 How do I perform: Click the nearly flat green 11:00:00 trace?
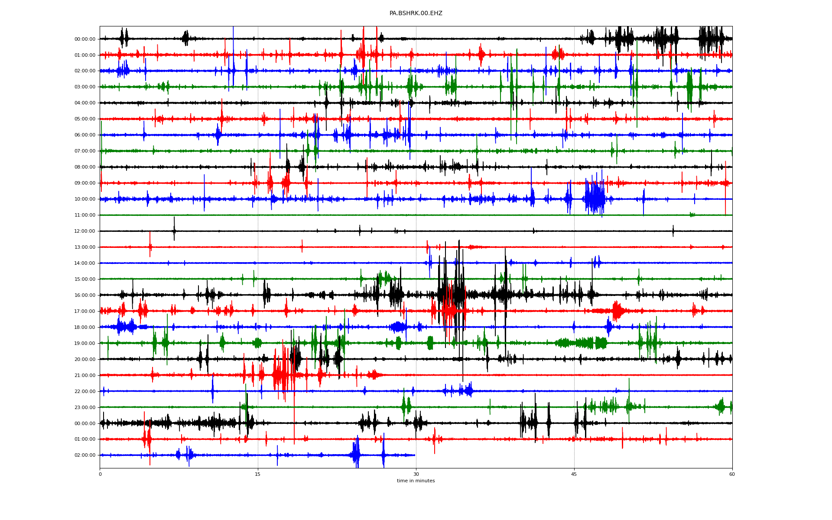tap(390, 215)
